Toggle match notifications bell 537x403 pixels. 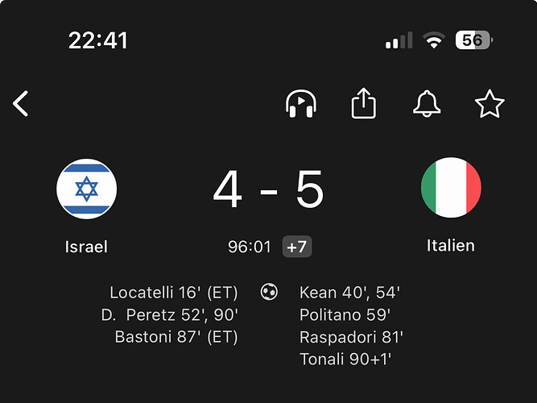pyautogui.click(x=427, y=103)
